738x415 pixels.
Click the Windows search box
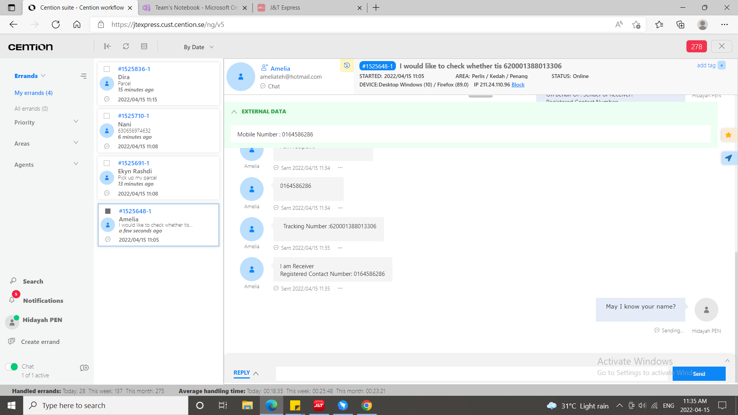click(106, 405)
